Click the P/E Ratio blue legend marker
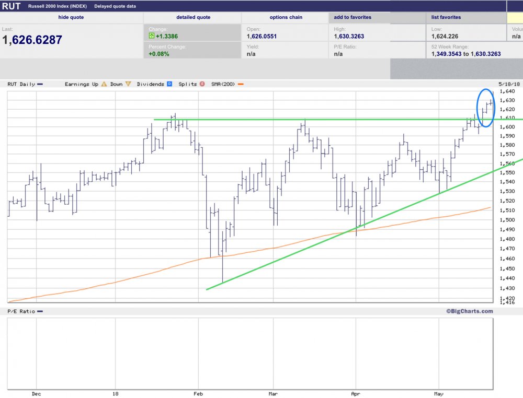The image size is (523, 398). (x=40, y=311)
